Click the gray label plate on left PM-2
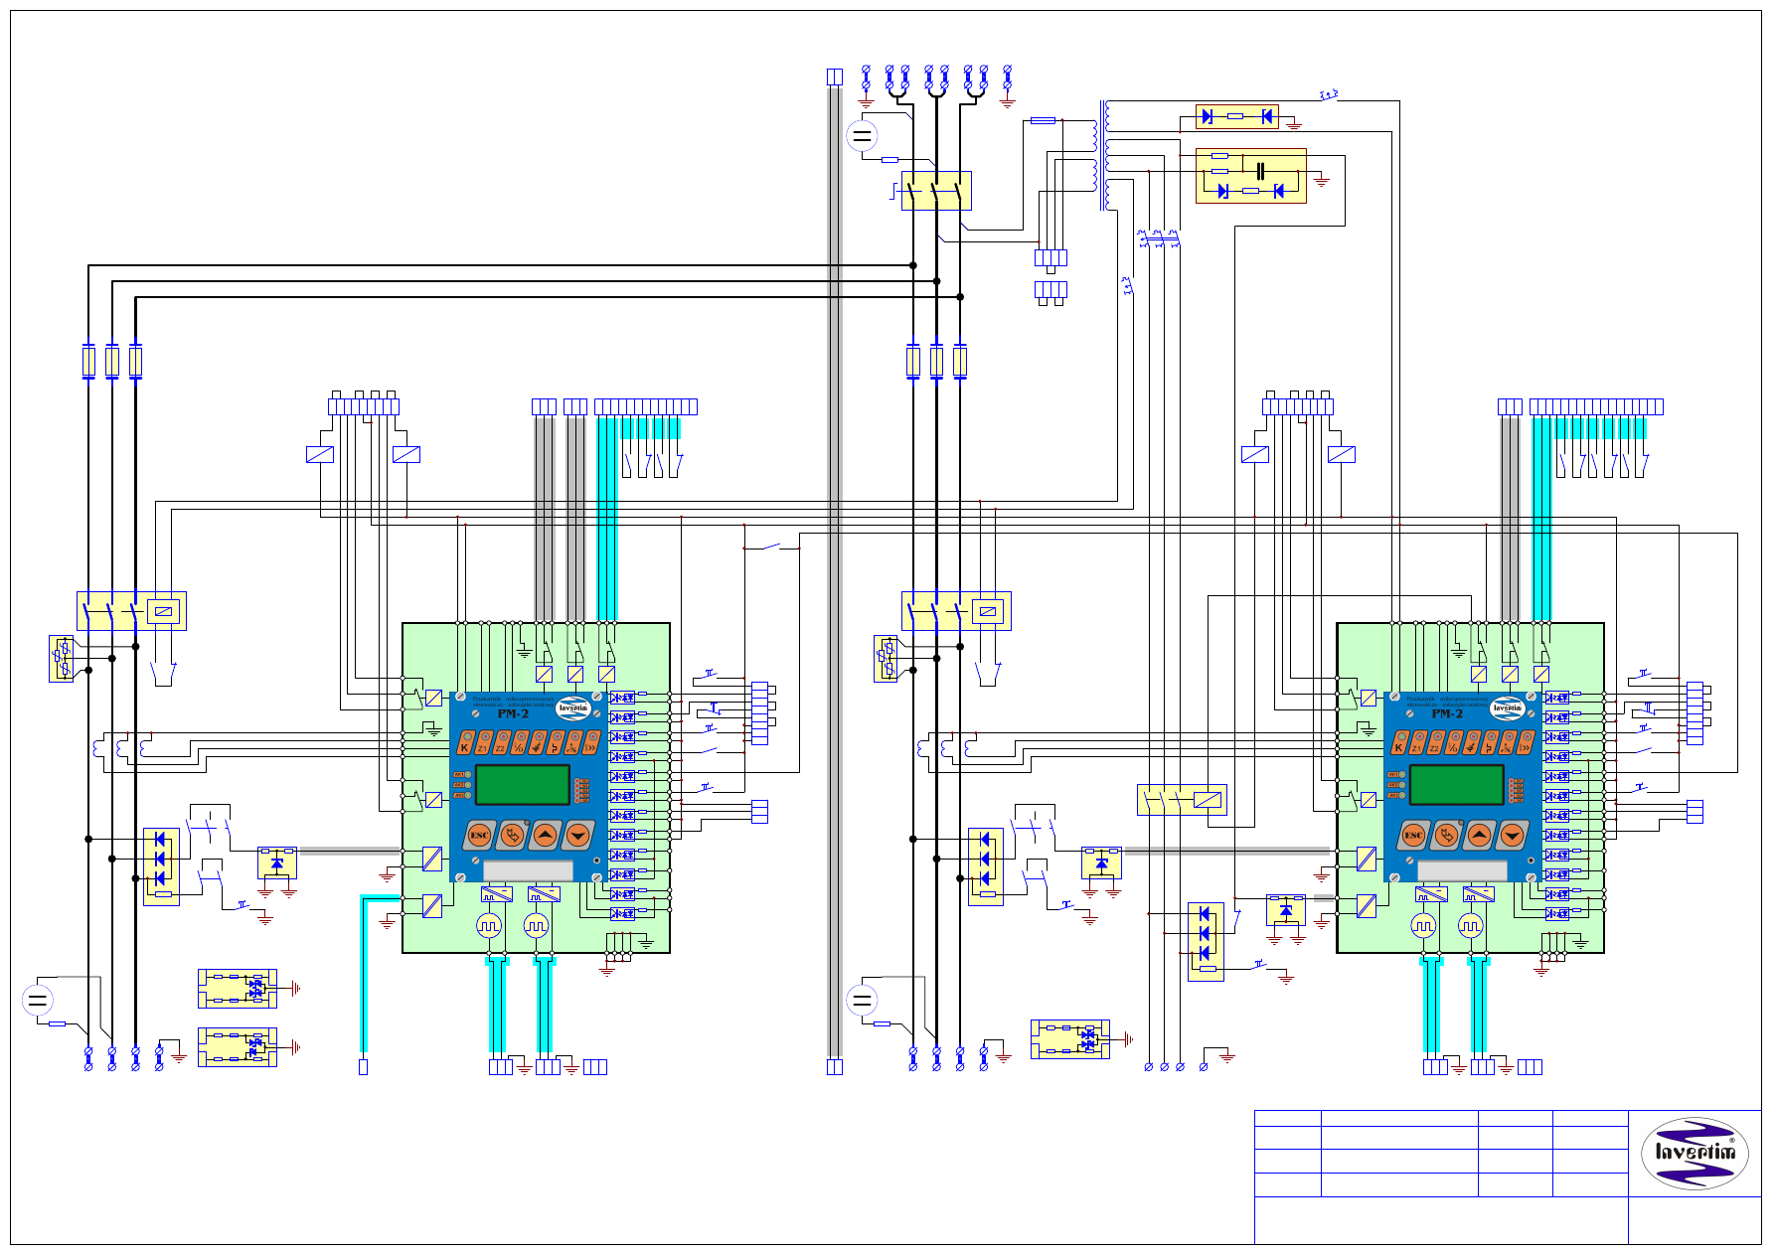The height and width of the screenshot is (1255, 1776). click(x=528, y=870)
